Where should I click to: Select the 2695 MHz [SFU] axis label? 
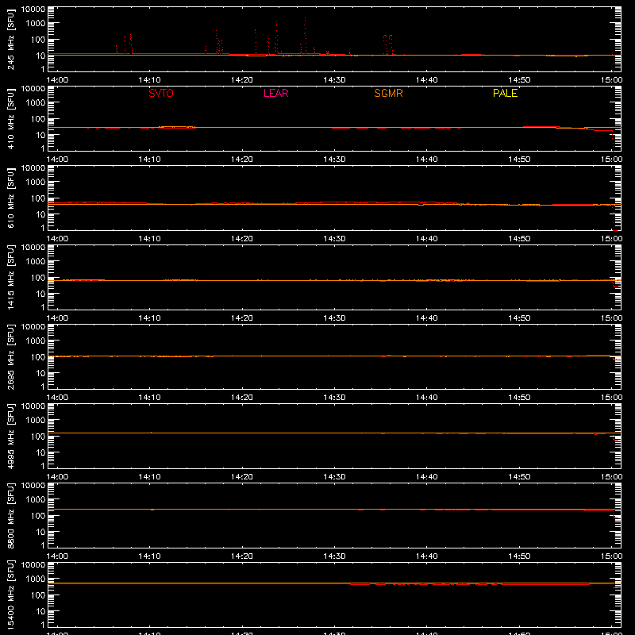coord(11,356)
